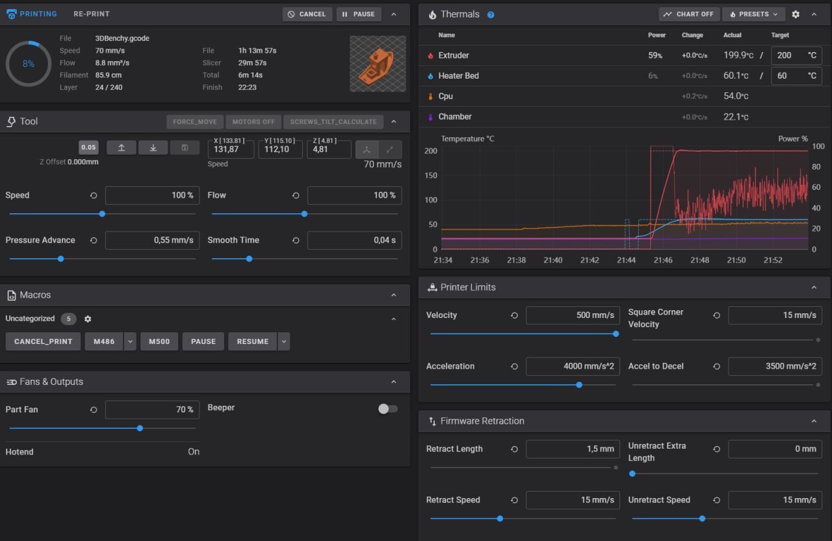Expand the M486 macro options arrow
The height and width of the screenshot is (541, 832).
click(130, 341)
